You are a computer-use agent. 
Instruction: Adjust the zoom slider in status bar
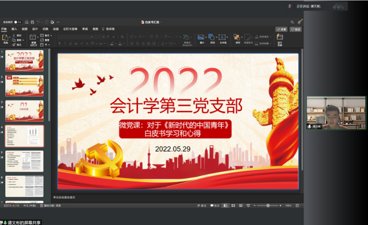point(268,205)
